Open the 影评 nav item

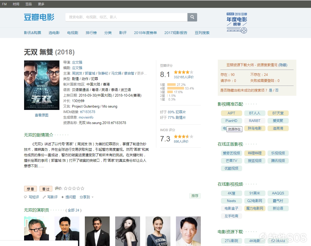pos(123,33)
